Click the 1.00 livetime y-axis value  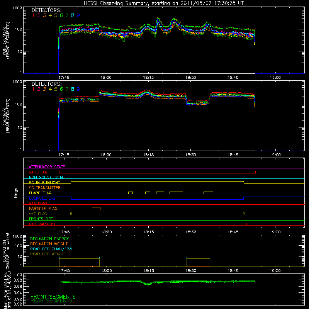coord(18,275)
